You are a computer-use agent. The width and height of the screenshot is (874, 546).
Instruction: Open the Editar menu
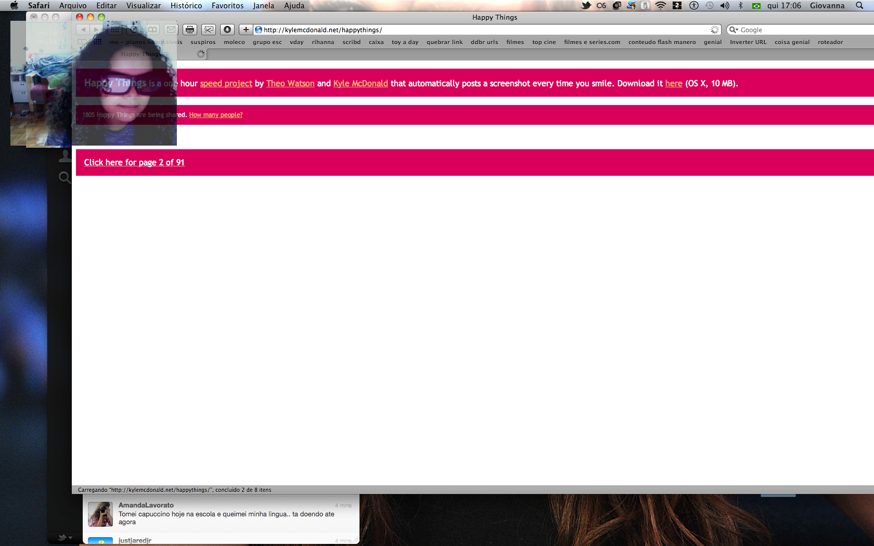[106, 6]
